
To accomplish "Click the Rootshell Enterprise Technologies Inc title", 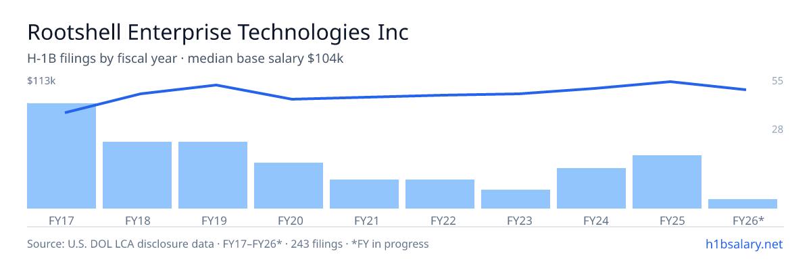I will point(218,32).
